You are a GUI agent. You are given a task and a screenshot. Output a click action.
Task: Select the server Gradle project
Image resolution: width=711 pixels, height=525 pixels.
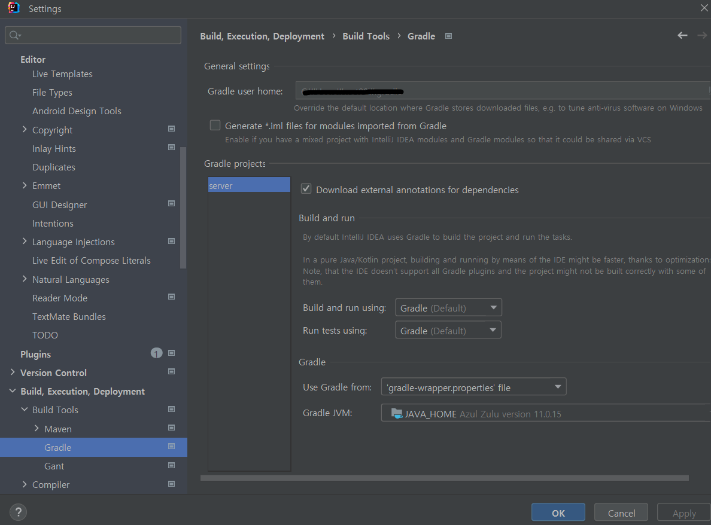(x=249, y=185)
